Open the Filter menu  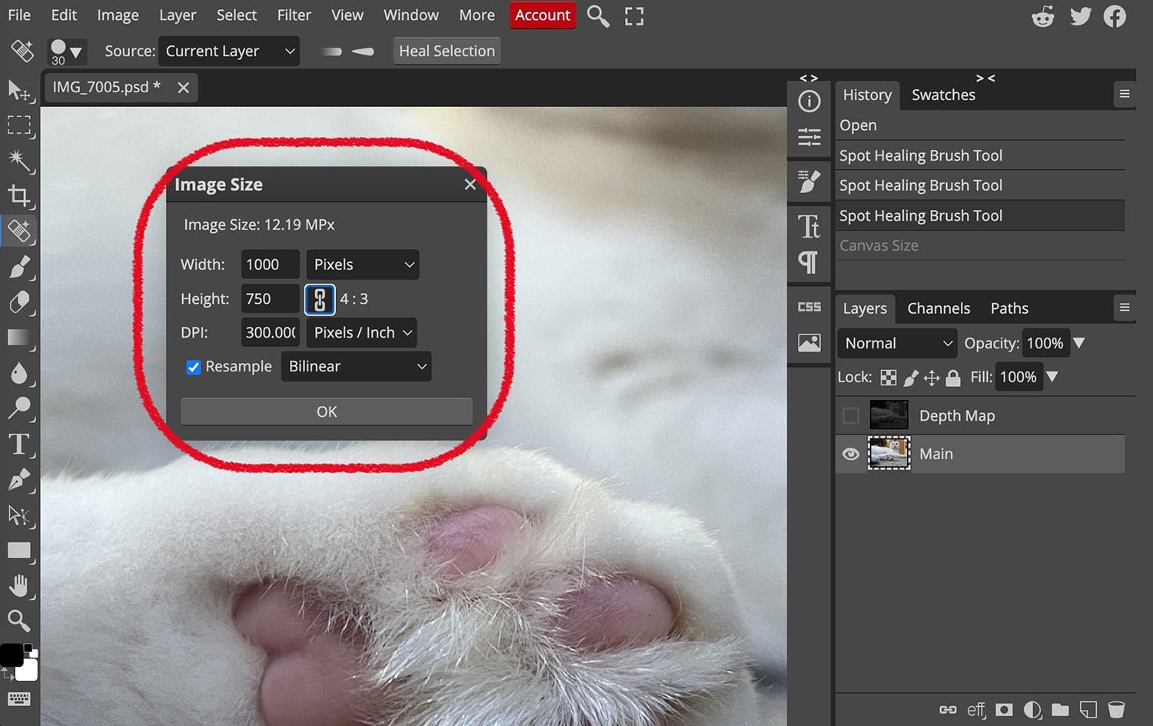click(x=294, y=15)
